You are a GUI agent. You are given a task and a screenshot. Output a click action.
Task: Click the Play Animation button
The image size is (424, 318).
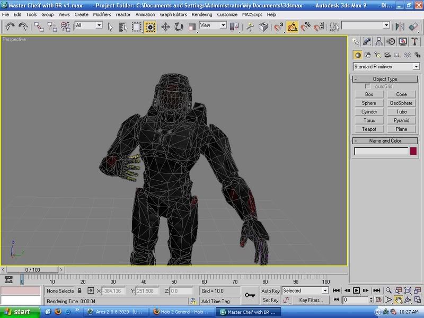pyautogui.click(x=356, y=290)
